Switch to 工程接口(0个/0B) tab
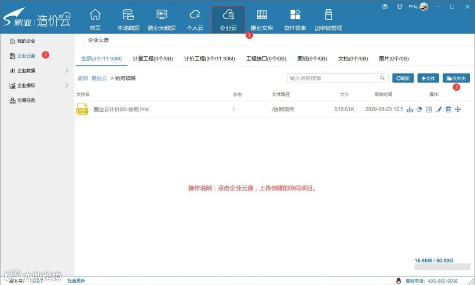Viewport: 475px width, 285px height. 266,58
